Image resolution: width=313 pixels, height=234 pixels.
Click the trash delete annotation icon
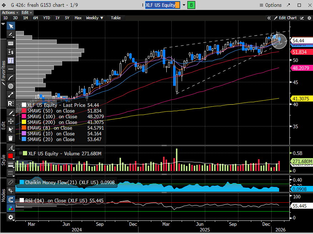(x=11, y=138)
